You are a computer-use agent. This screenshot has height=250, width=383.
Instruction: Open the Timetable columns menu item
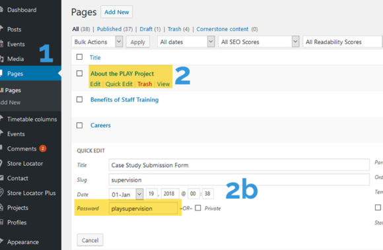(32, 119)
